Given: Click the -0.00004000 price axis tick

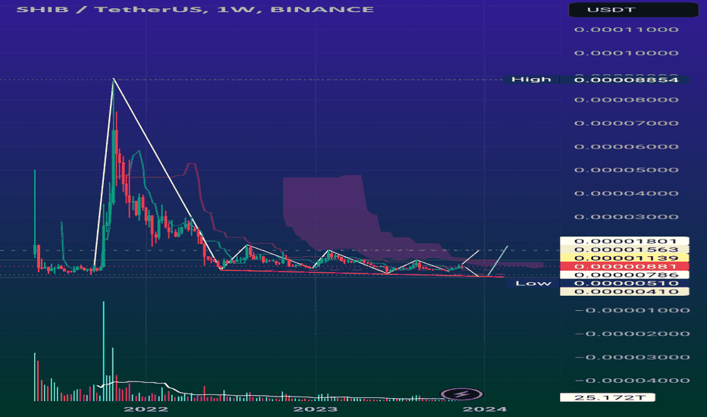Looking at the screenshot, I should pos(632,381).
